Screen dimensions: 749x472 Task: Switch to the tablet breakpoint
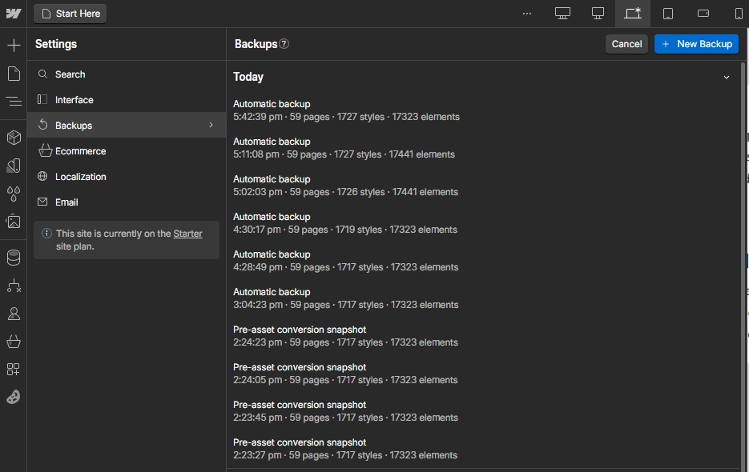[x=668, y=14]
